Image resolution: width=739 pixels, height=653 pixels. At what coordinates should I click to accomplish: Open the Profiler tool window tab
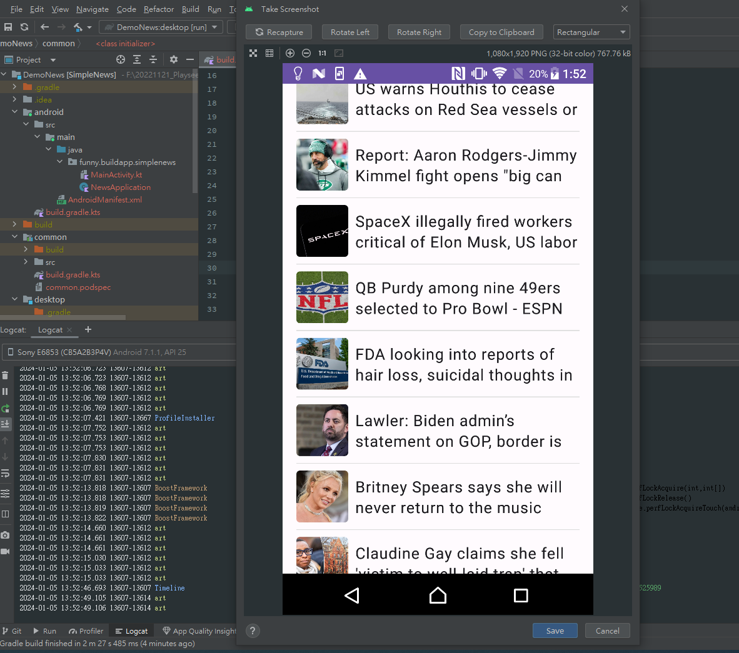coord(86,631)
